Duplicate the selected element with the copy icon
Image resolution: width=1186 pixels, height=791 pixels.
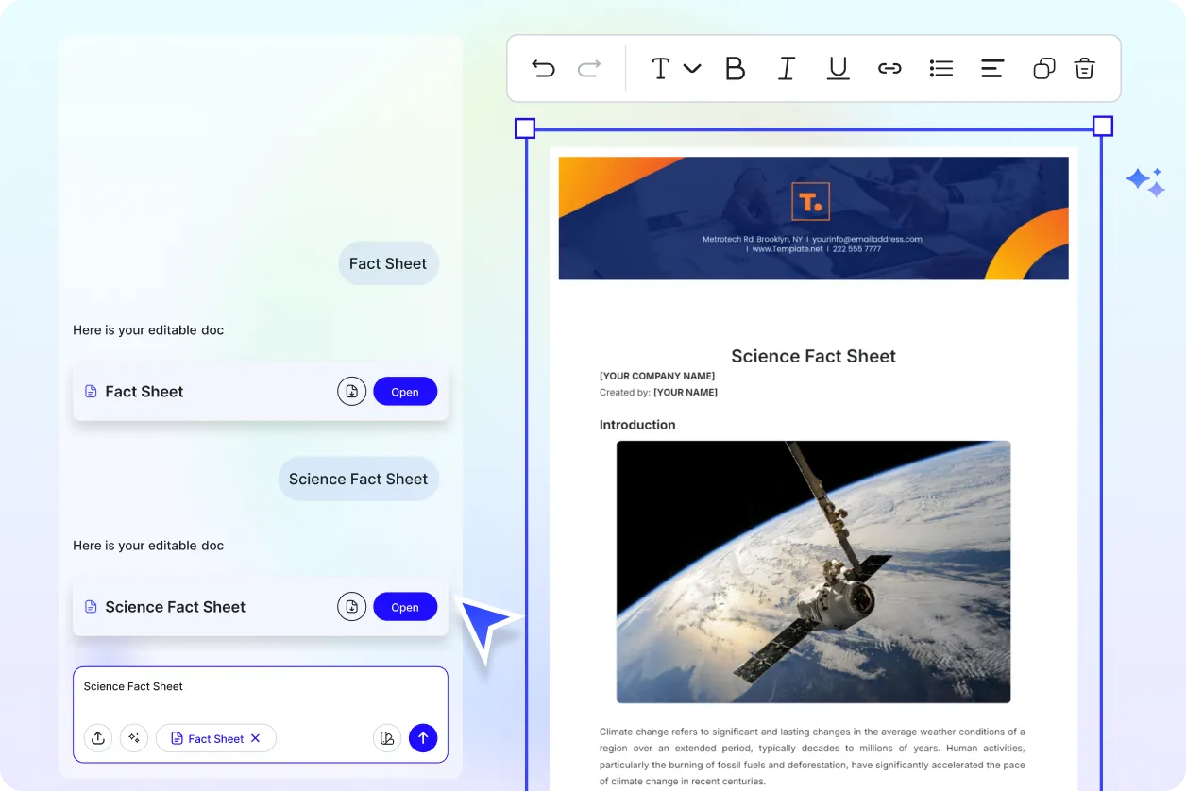click(1043, 68)
